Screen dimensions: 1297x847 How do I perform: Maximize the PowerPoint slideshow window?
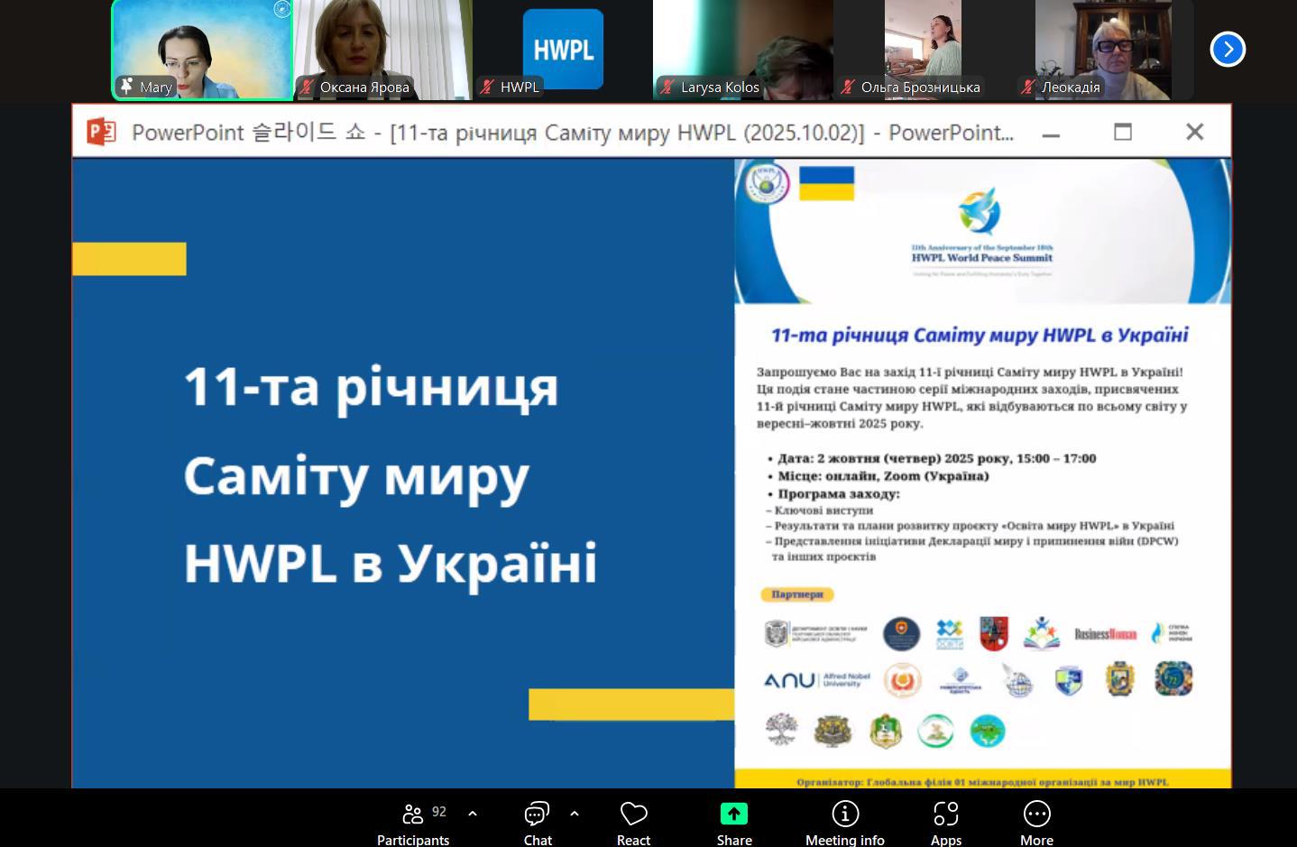[1123, 132]
